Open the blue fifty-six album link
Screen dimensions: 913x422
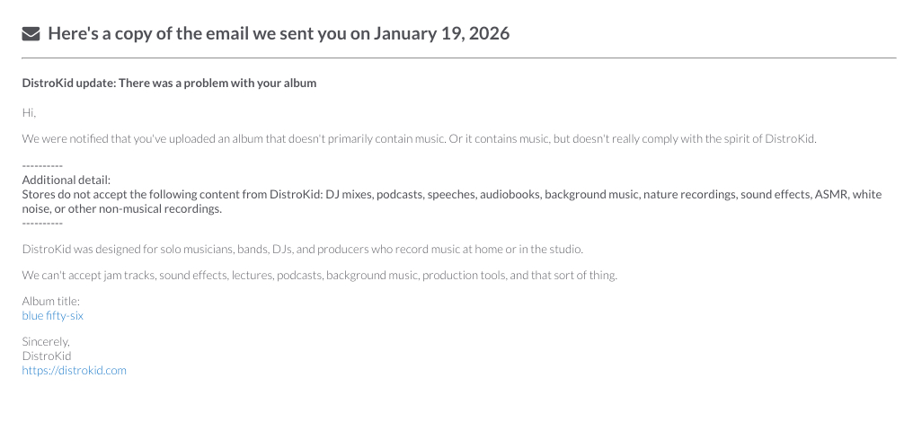click(53, 316)
